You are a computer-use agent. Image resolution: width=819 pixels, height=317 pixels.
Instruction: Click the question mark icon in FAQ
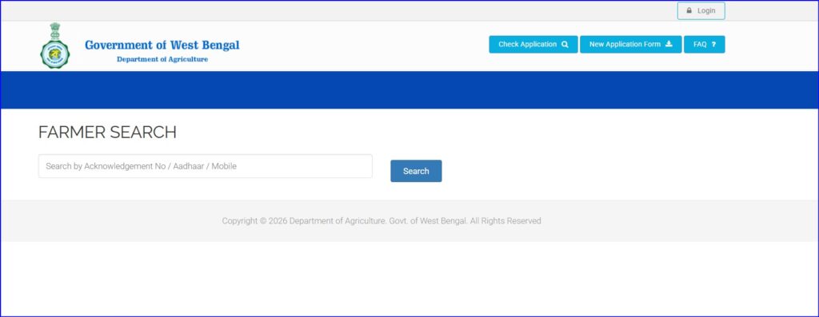[x=713, y=45]
